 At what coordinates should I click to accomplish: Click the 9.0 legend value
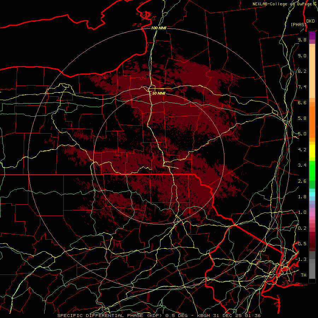click(x=302, y=55)
